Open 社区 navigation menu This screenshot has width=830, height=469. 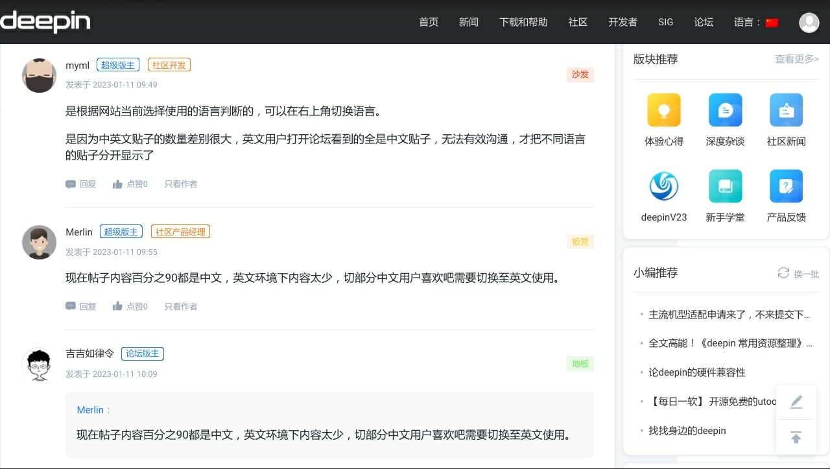(x=578, y=22)
